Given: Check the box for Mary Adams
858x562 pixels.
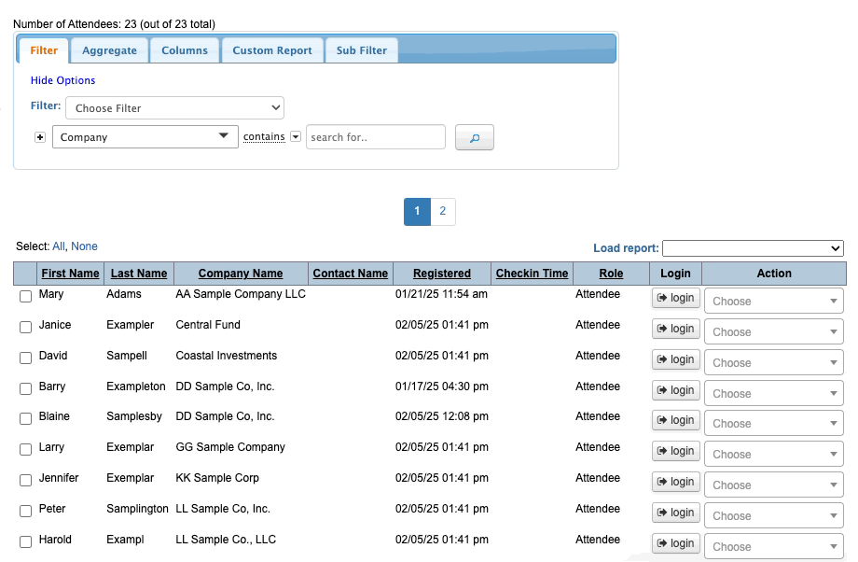Looking at the screenshot, I should 26,296.
